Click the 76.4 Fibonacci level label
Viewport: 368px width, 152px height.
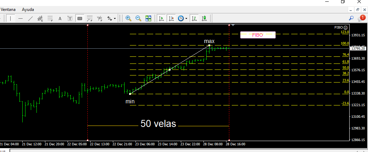tap(346, 54)
